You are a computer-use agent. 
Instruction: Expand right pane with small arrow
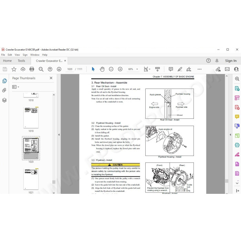[x=230, y=135]
